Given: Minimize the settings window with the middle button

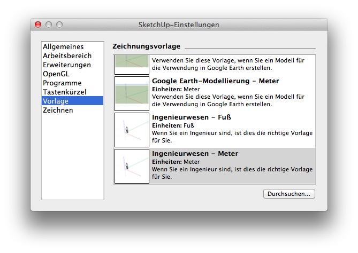Looking at the screenshot, I should pyautogui.click(x=49, y=25).
